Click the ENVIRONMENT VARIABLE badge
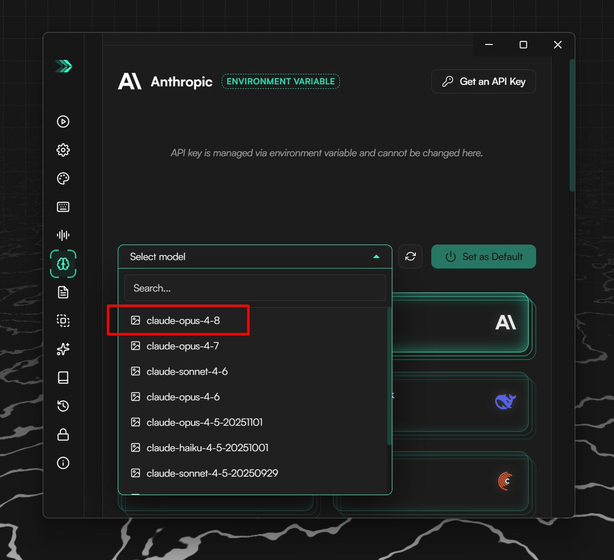Viewport: 614px width, 560px height. pyautogui.click(x=280, y=81)
